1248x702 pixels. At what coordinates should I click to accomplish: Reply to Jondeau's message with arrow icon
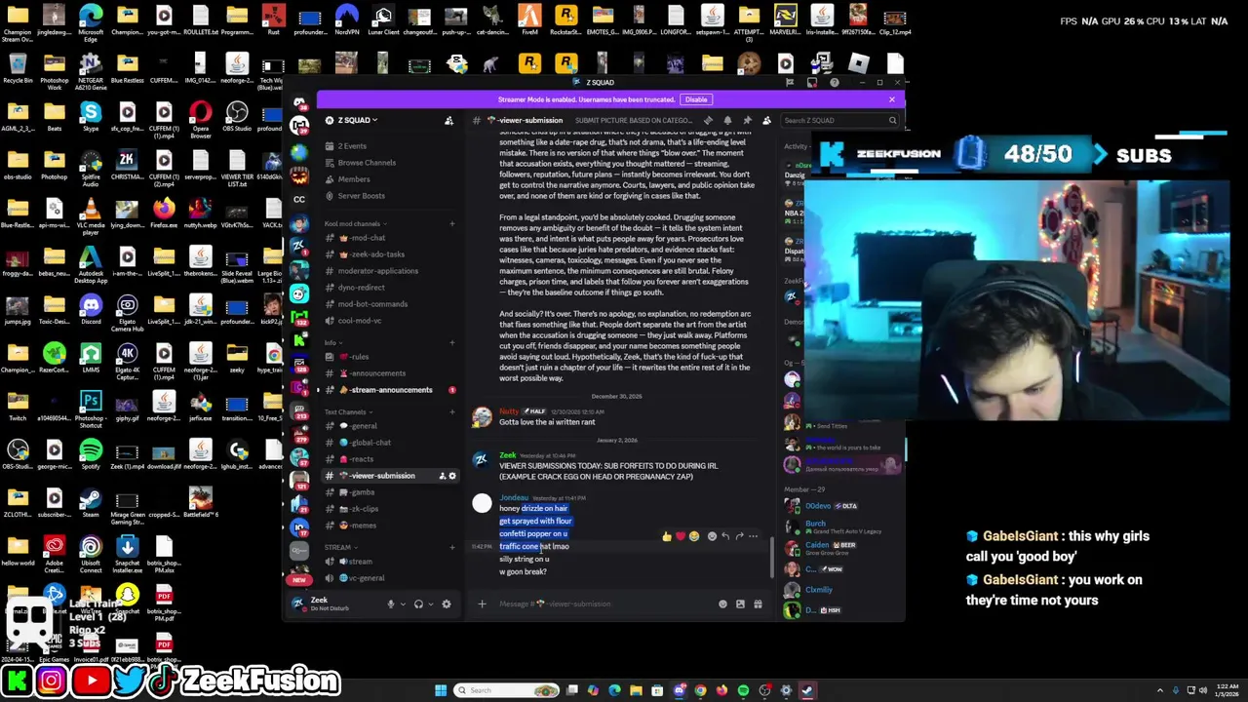[x=725, y=536]
